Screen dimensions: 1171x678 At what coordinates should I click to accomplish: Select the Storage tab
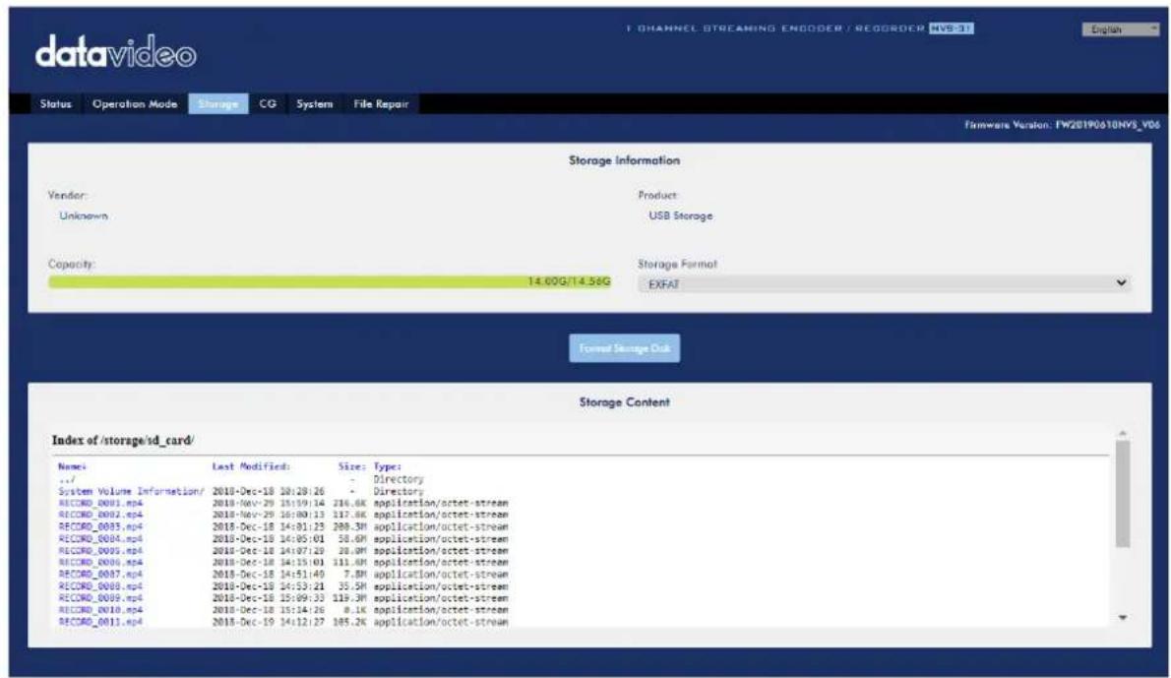pyautogui.click(x=218, y=103)
